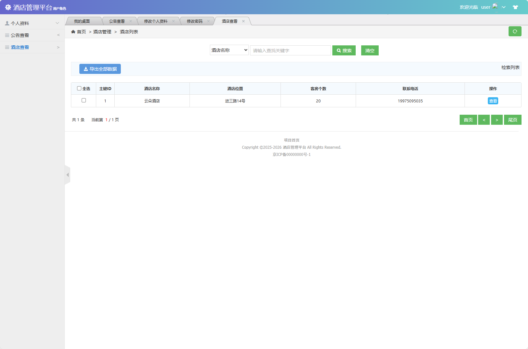Close the 公告查看 tab
This screenshot has height=349, width=528.
coord(131,21)
